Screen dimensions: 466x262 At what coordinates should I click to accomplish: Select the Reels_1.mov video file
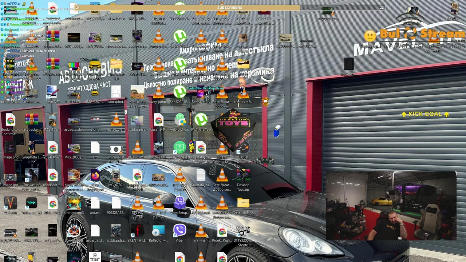pos(201,95)
